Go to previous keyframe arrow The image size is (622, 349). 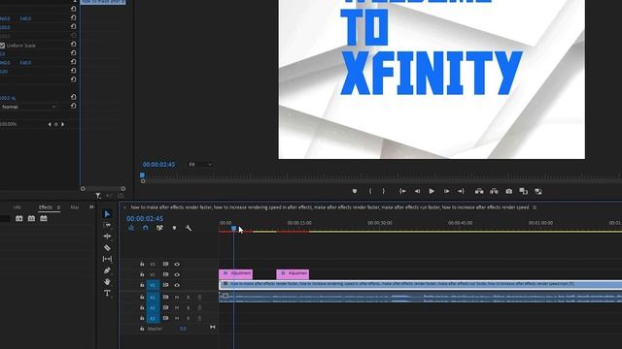50,124
